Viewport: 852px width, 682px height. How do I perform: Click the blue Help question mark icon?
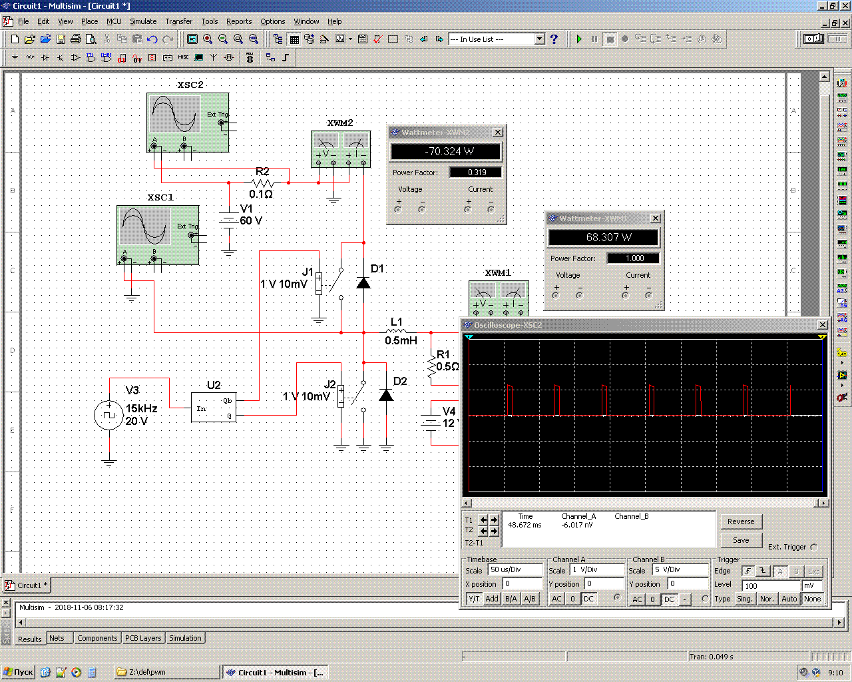[x=554, y=39]
